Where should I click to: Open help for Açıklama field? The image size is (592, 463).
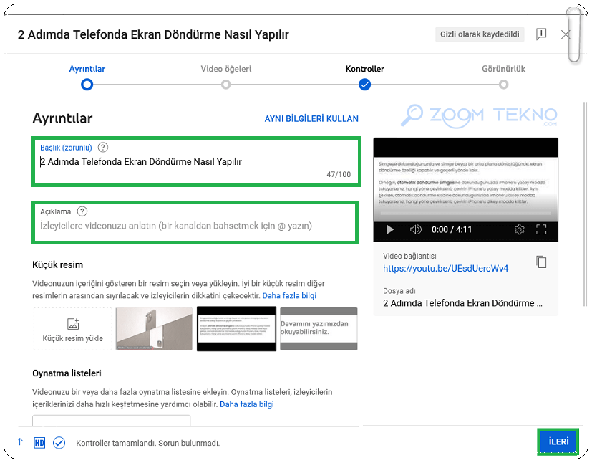[82, 211]
